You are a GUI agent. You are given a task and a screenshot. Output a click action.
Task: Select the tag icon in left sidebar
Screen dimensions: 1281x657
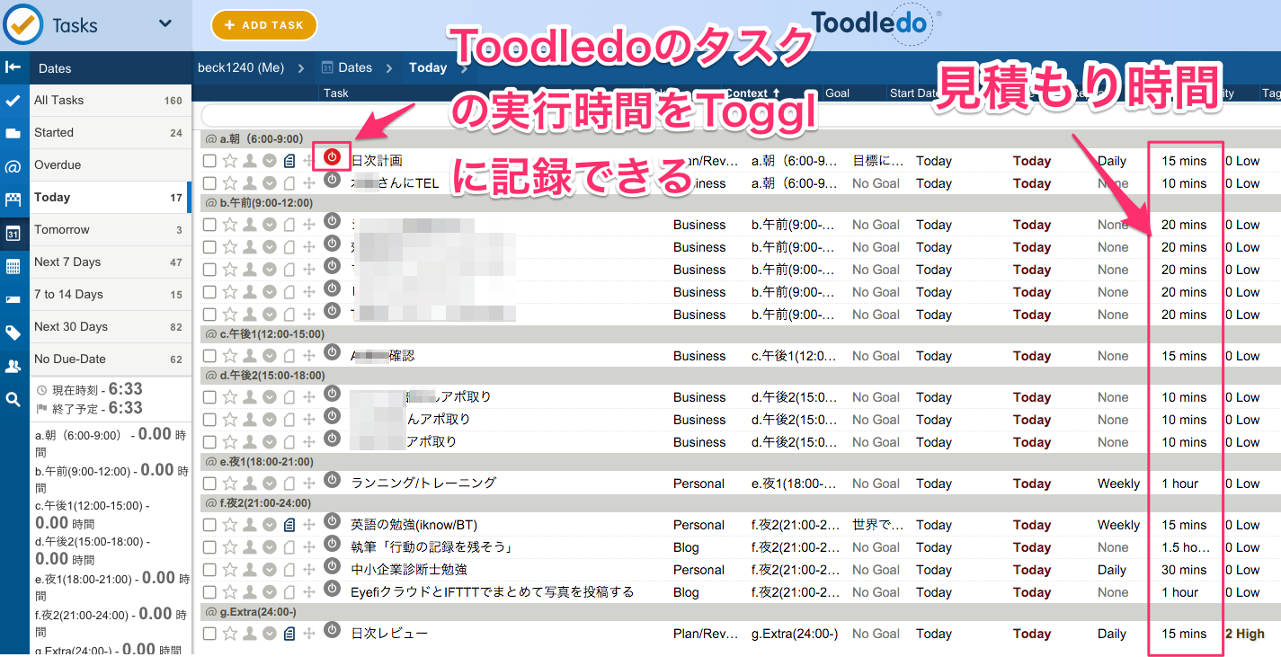coord(13,333)
